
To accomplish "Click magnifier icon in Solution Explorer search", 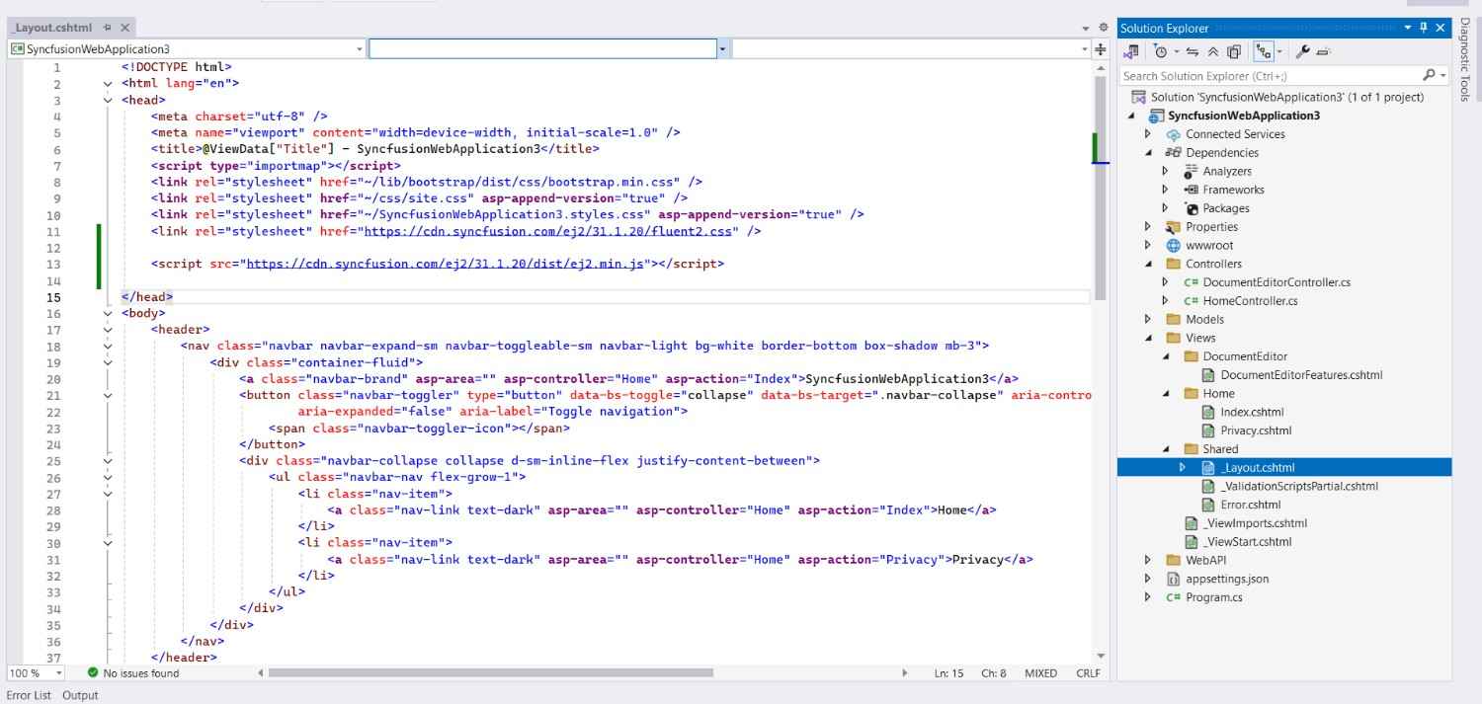I will [1429, 75].
